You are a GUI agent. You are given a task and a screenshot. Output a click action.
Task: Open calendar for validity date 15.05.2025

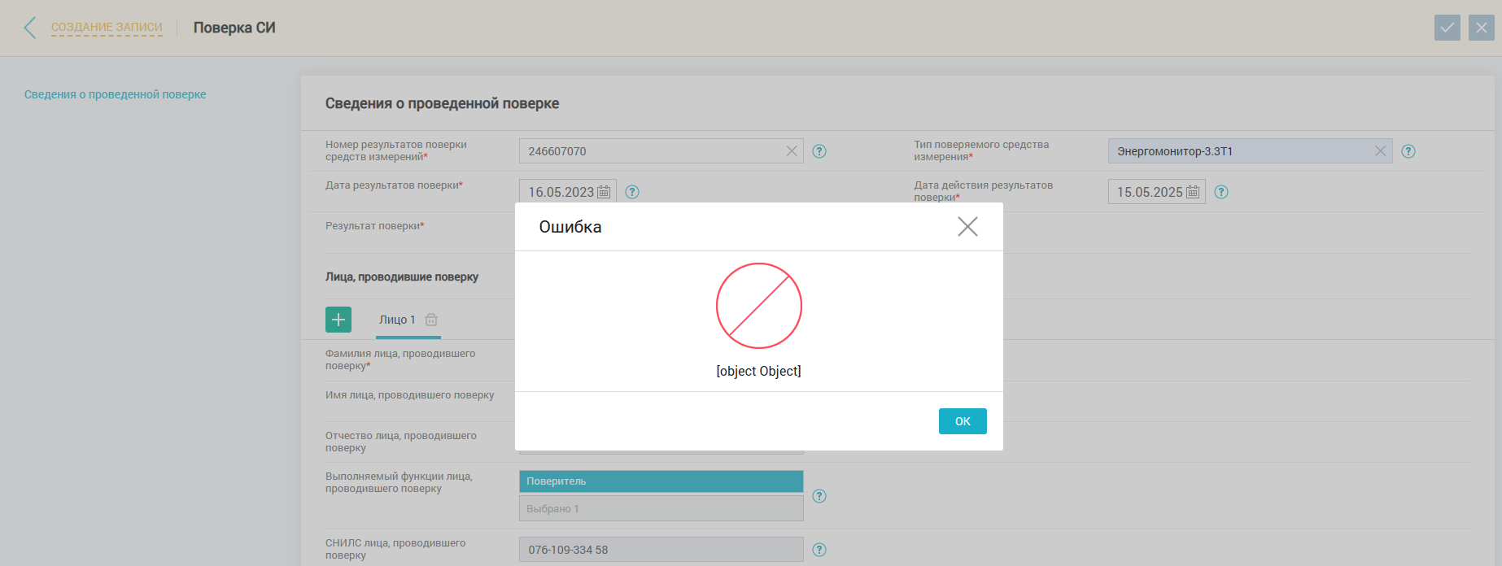(1193, 192)
